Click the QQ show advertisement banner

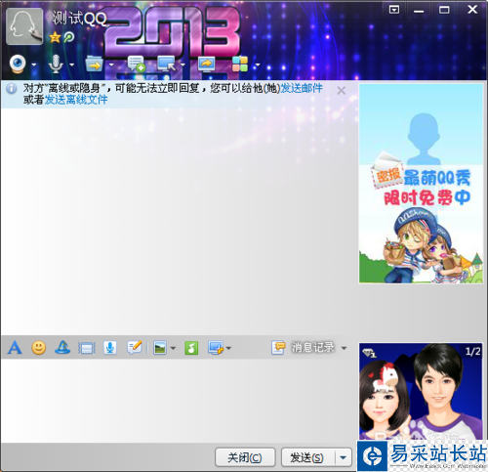[421, 184]
